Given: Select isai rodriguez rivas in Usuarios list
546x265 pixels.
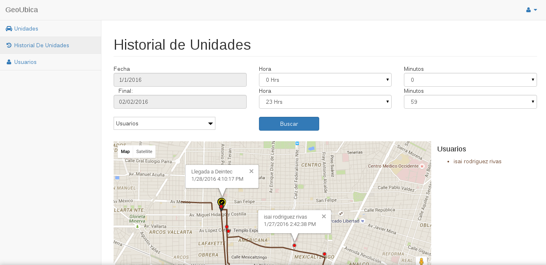Looking at the screenshot, I should 477,161.
